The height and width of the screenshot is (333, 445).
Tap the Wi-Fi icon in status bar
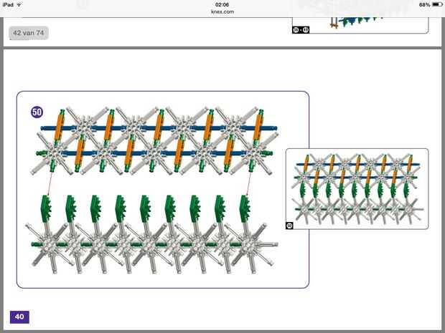(x=19, y=5)
